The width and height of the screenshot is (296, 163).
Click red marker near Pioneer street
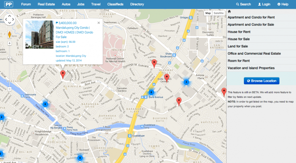179,102
